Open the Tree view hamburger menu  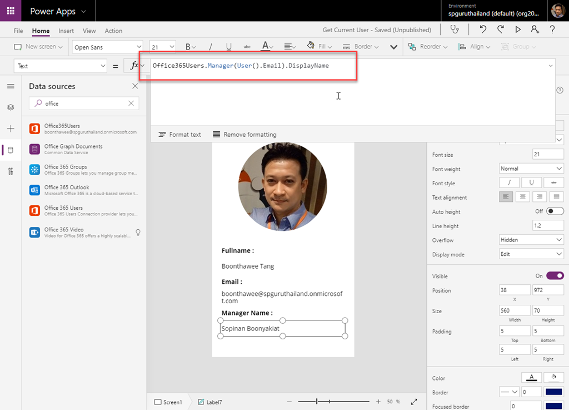[x=11, y=86]
